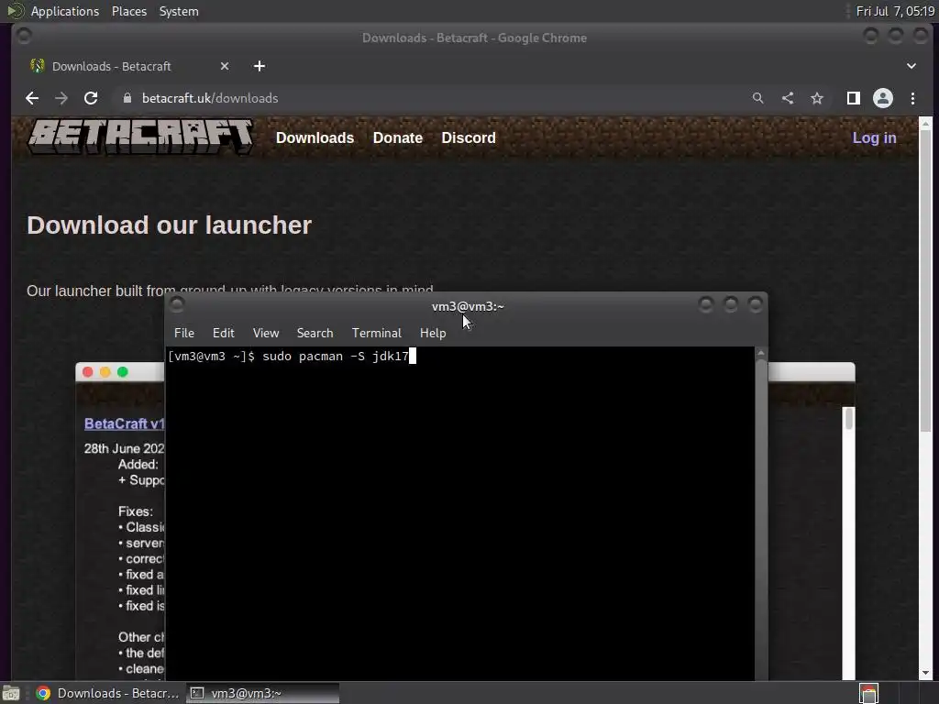The image size is (939, 704).
Task: Open a new Chrome tab with plus
Action: point(260,66)
